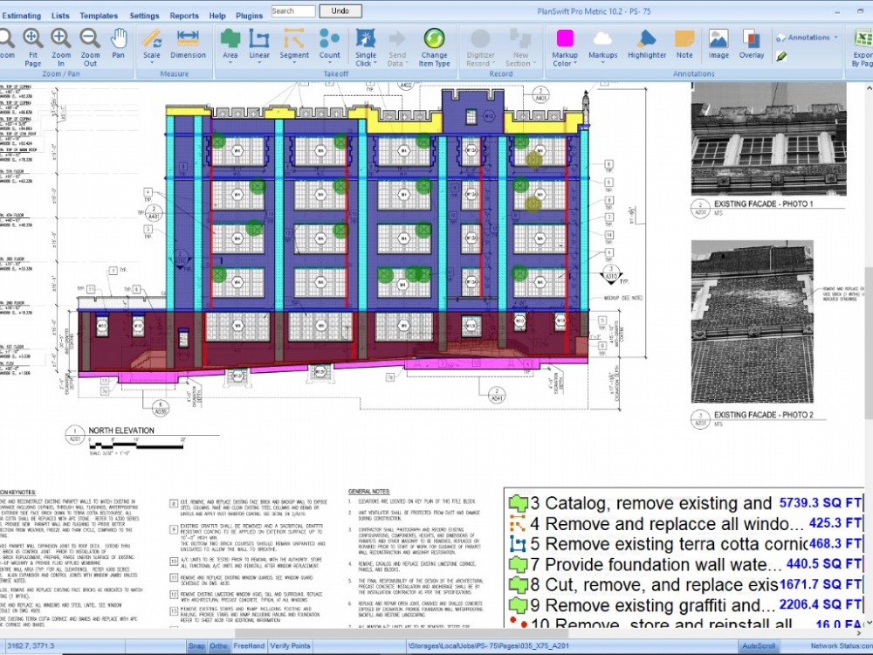Select item 7 Provide foundation wall waterproofing
Image resolution: width=873 pixels, height=655 pixels.
(x=684, y=564)
